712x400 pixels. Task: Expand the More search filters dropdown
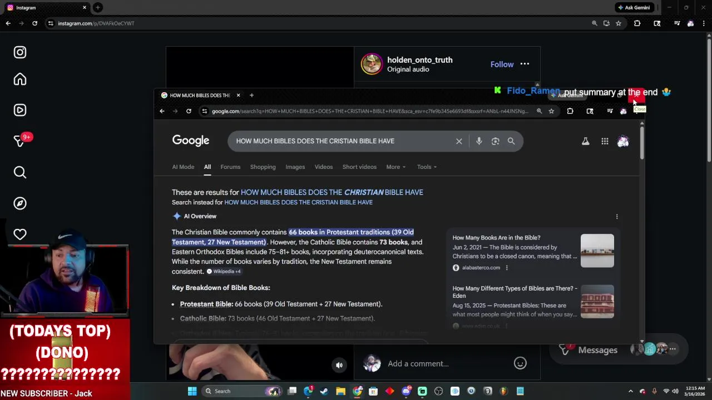click(396, 167)
